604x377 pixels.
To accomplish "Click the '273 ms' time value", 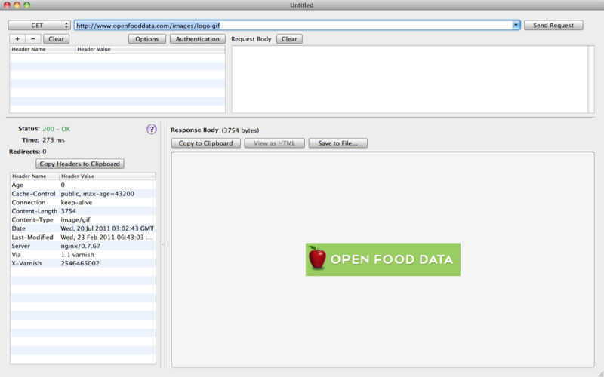I will [x=54, y=140].
